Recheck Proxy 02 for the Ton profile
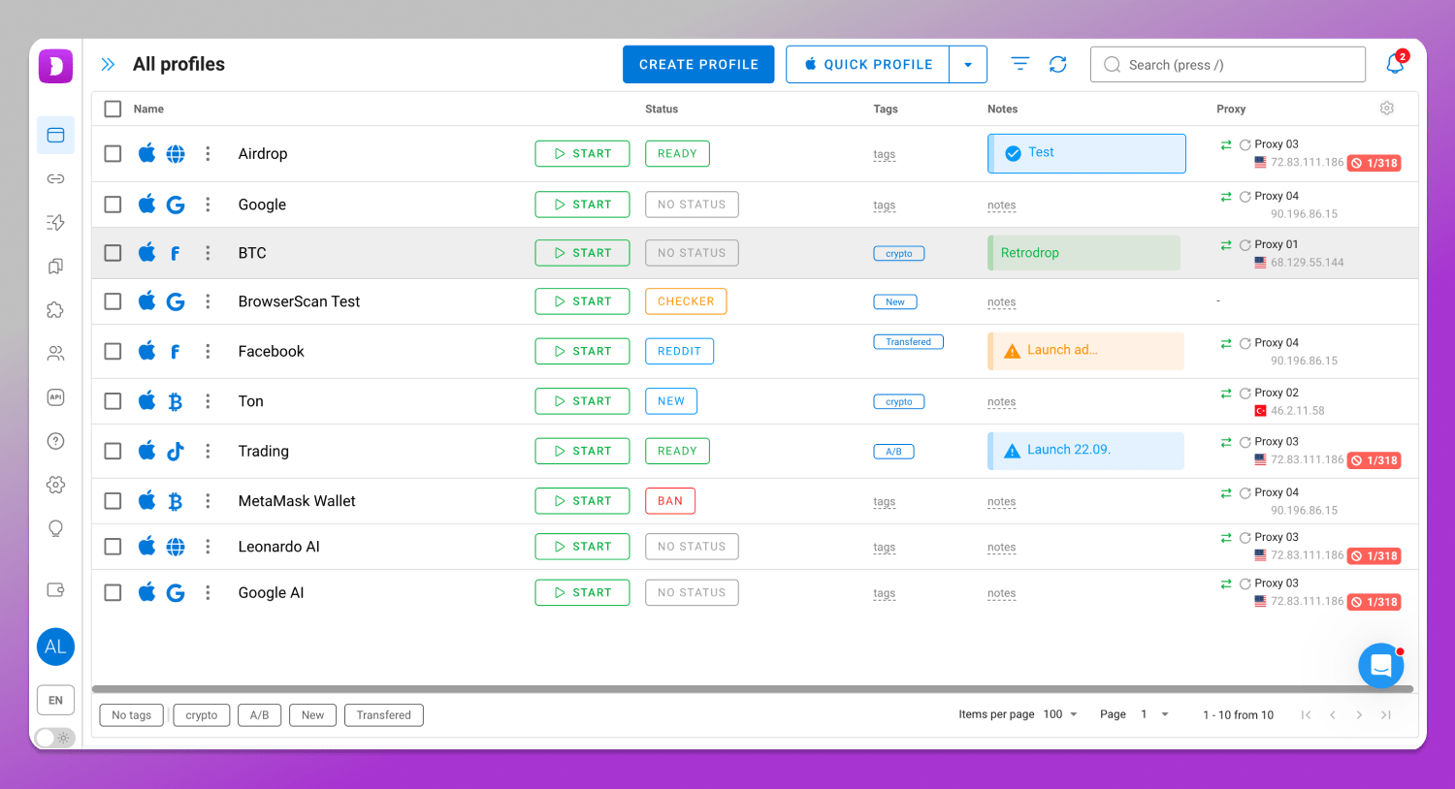1455x789 pixels. (x=1245, y=394)
